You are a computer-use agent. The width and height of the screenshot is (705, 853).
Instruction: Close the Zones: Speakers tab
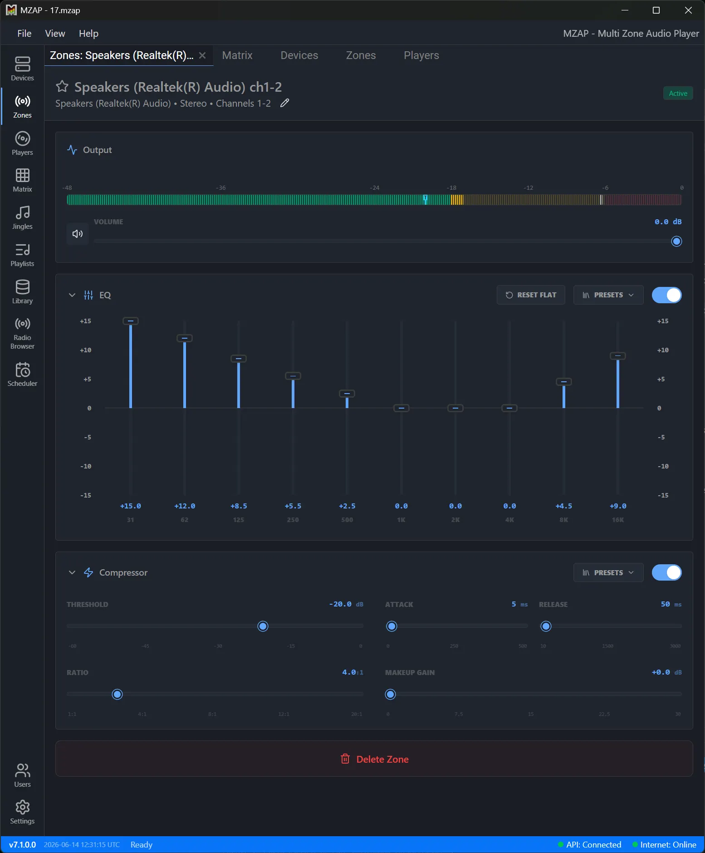(x=202, y=55)
